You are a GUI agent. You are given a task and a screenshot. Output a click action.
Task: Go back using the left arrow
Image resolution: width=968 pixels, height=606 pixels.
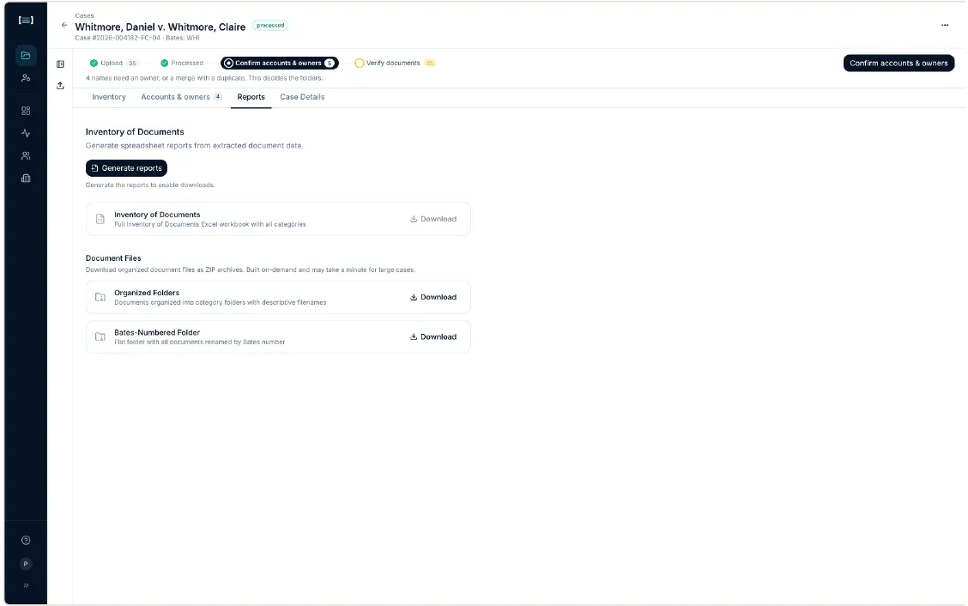64,26
